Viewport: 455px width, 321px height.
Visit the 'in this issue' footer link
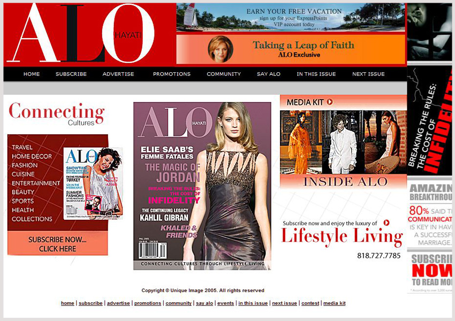(253, 303)
